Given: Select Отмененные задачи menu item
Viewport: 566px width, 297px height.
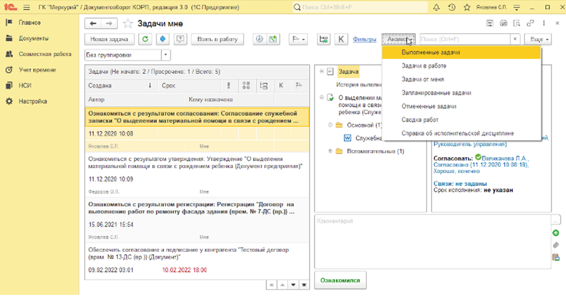Looking at the screenshot, I should tap(462, 106).
